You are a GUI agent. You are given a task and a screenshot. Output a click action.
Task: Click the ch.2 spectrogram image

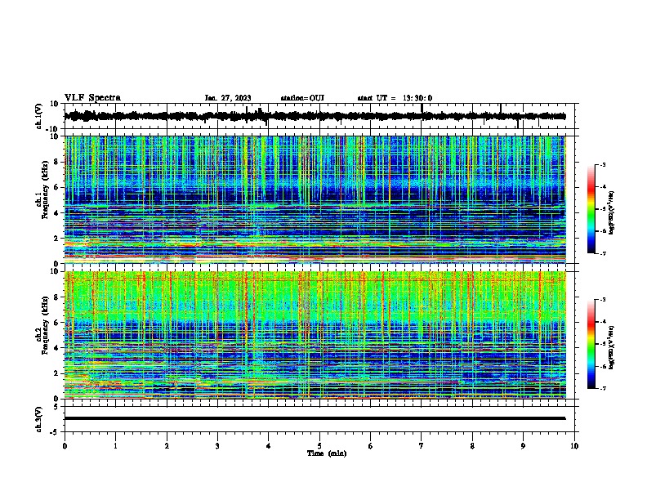click(x=315, y=335)
